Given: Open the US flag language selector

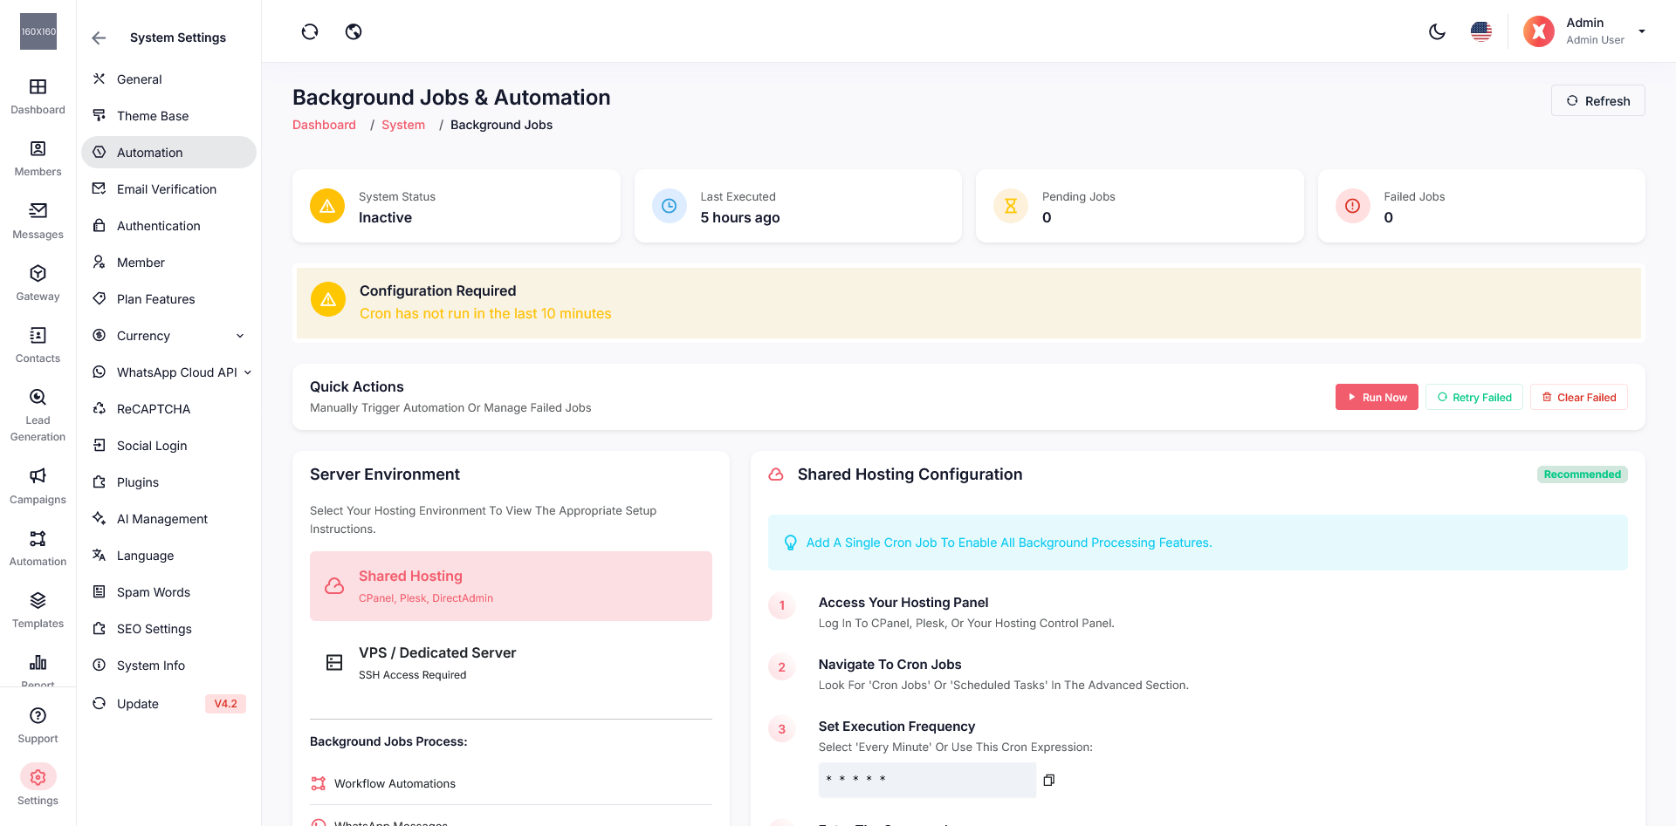Looking at the screenshot, I should (x=1481, y=32).
